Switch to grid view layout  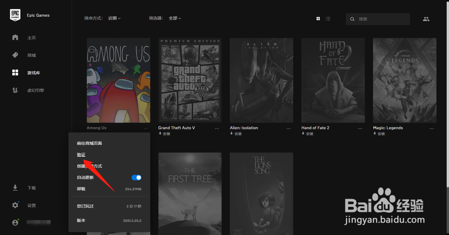318,19
